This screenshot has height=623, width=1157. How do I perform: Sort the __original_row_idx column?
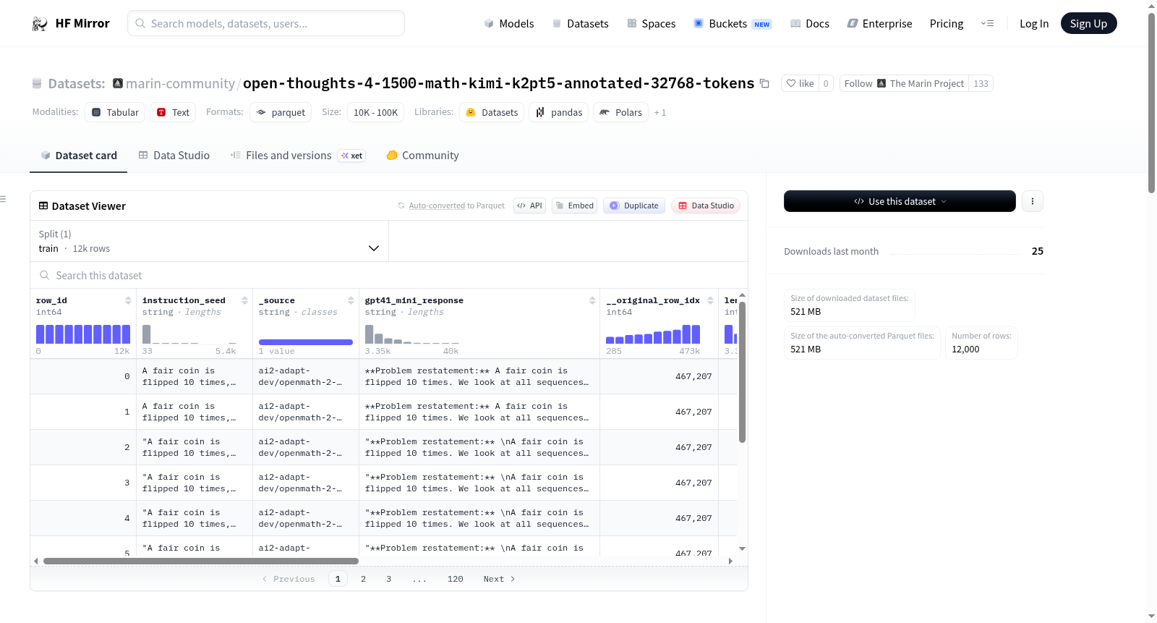pos(710,300)
